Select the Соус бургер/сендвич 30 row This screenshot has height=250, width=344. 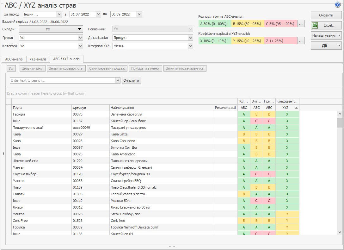pos(155,174)
